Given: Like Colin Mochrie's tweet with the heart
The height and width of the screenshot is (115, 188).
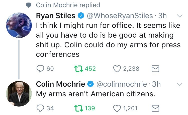Looking at the screenshot, I should [116, 108].
